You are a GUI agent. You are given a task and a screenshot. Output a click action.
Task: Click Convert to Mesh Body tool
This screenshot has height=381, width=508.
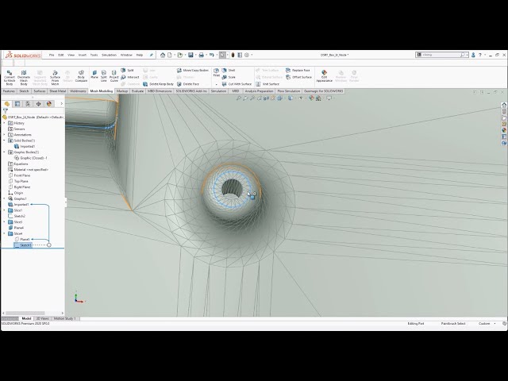pos(10,78)
